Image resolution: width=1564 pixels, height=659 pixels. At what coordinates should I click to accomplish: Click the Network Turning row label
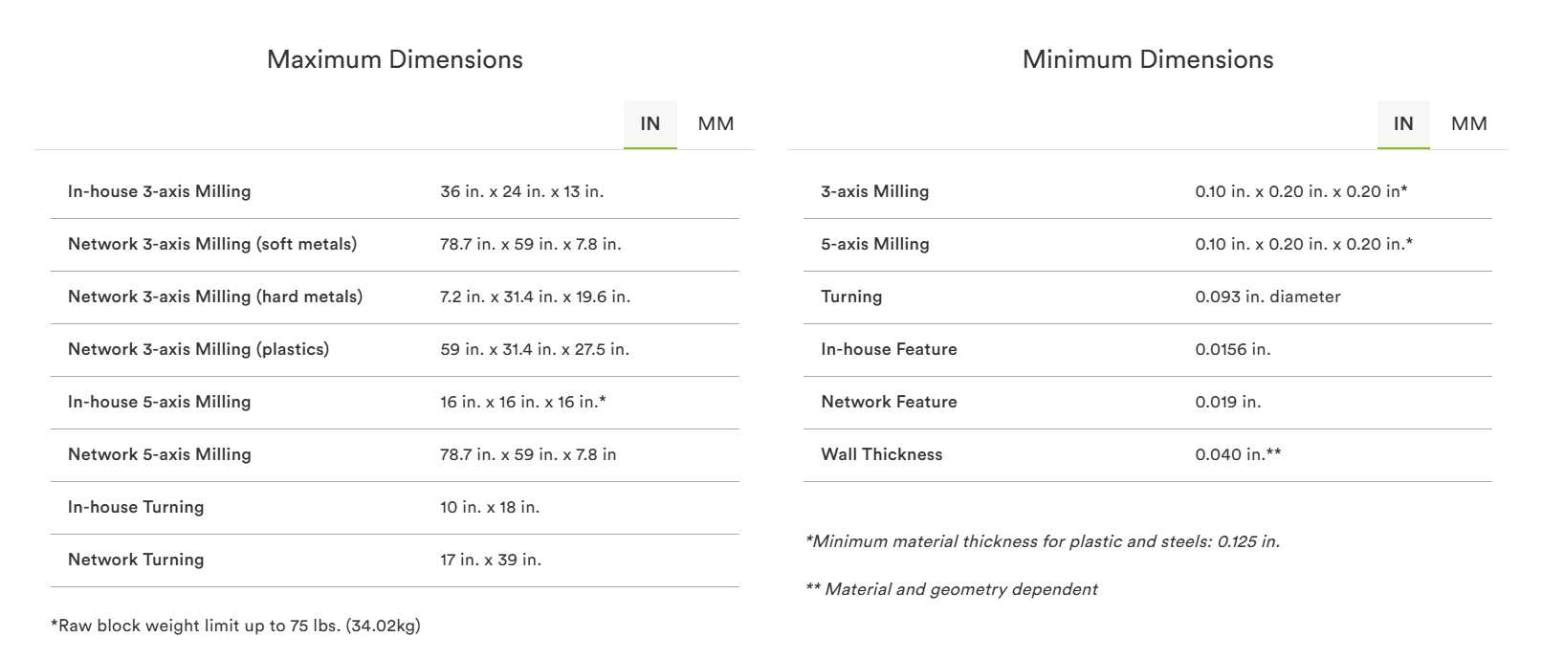pos(136,560)
